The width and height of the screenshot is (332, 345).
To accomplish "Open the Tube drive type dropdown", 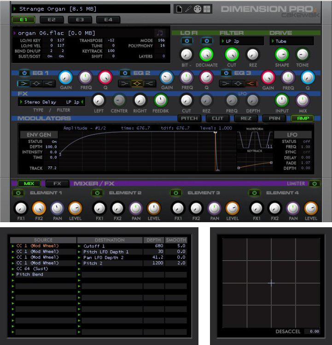I will [291, 41].
